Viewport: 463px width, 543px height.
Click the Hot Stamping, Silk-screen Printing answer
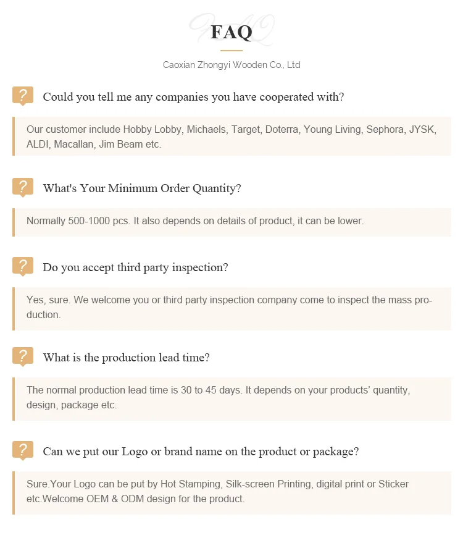(217, 484)
